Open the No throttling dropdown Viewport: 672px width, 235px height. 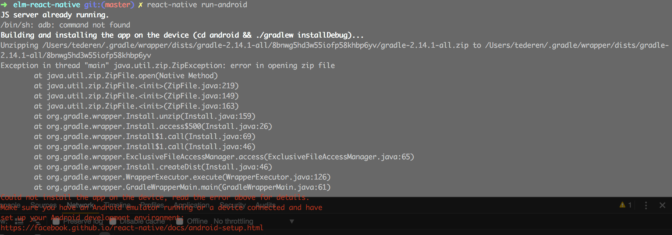click(254, 221)
